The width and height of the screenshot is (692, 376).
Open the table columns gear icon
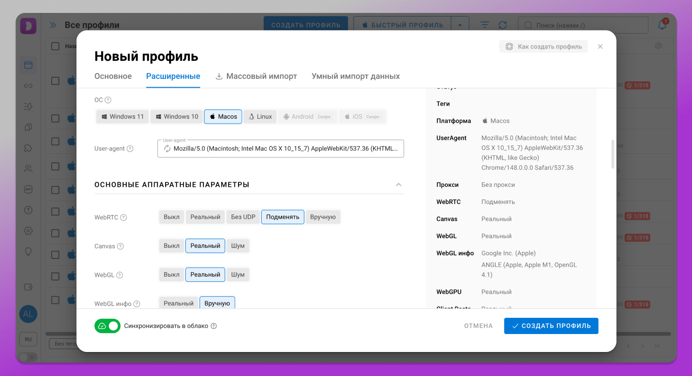(658, 46)
